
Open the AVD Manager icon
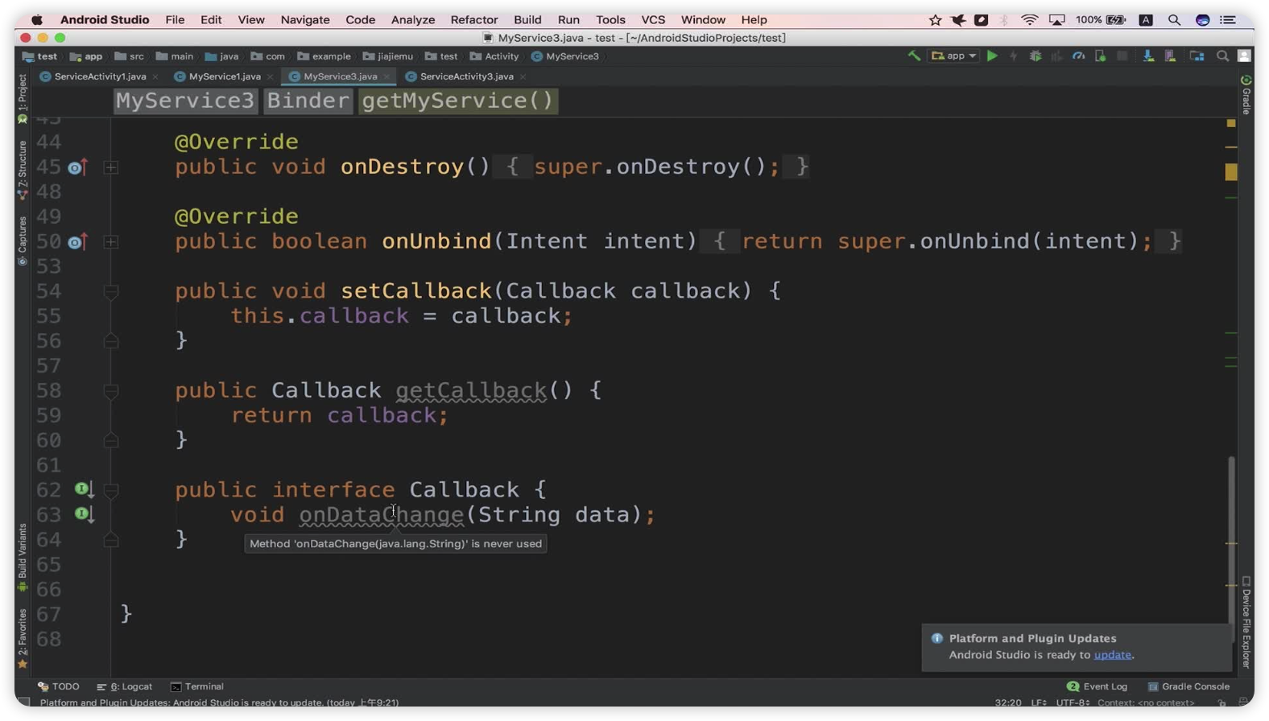1170,56
